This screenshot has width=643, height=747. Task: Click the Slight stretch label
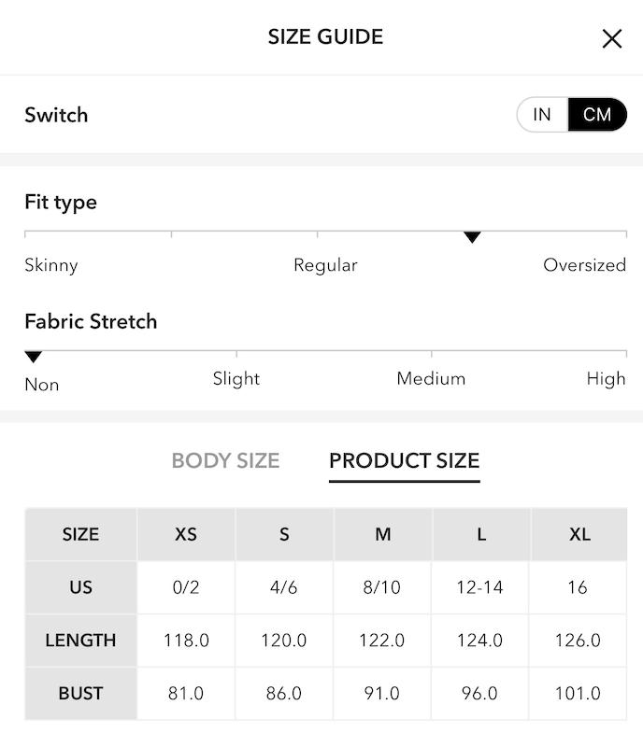236,379
